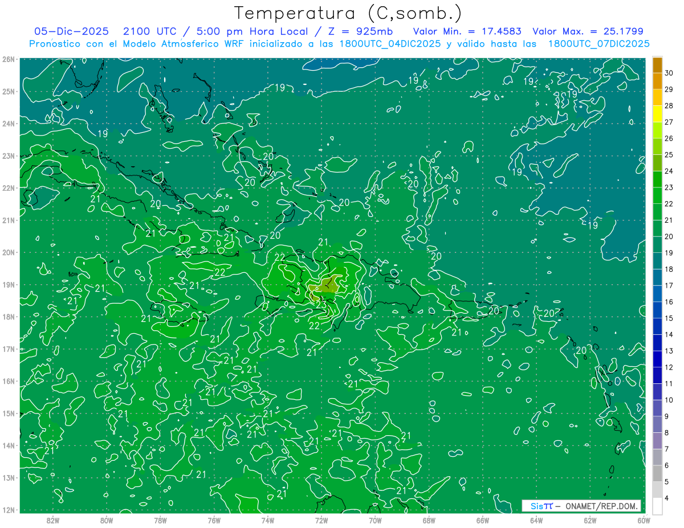Click the "Valor Min. = 17.4583" readout

pos(467,31)
